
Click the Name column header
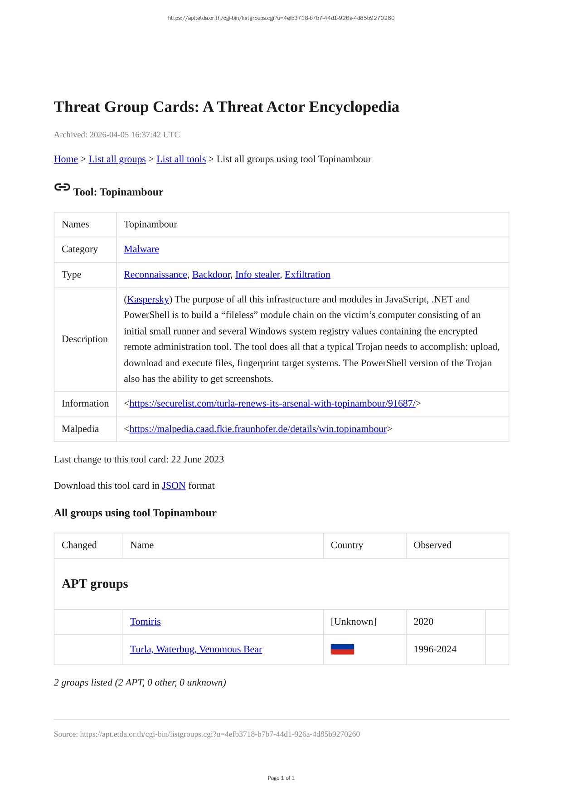pyautogui.click(x=142, y=545)
